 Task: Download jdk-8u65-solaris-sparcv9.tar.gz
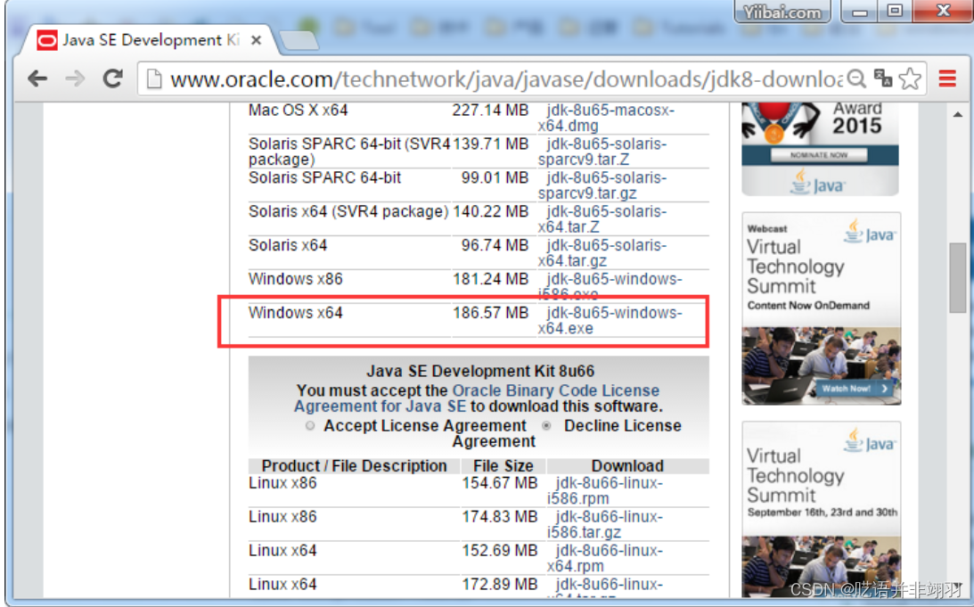602,185
